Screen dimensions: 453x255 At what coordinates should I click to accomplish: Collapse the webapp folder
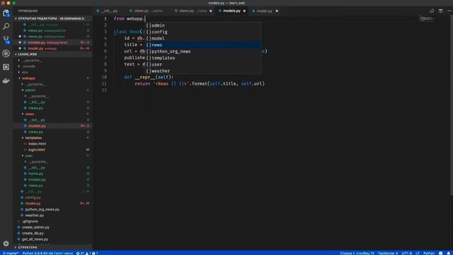[x=53, y=79]
